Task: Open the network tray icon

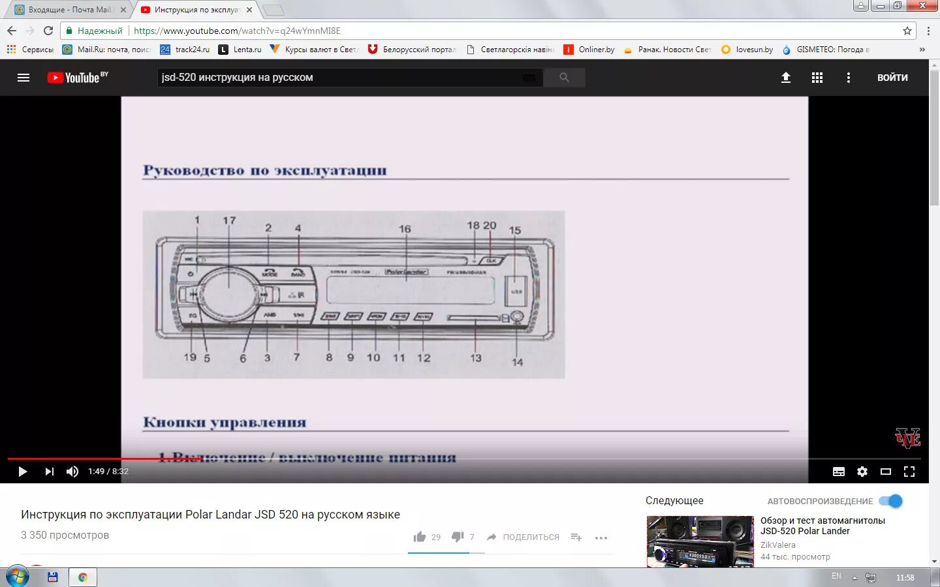Action: [x=871, y=578]
